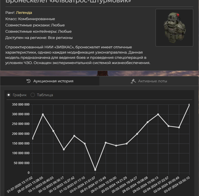Click the Легенда rank text

(24, 13)
